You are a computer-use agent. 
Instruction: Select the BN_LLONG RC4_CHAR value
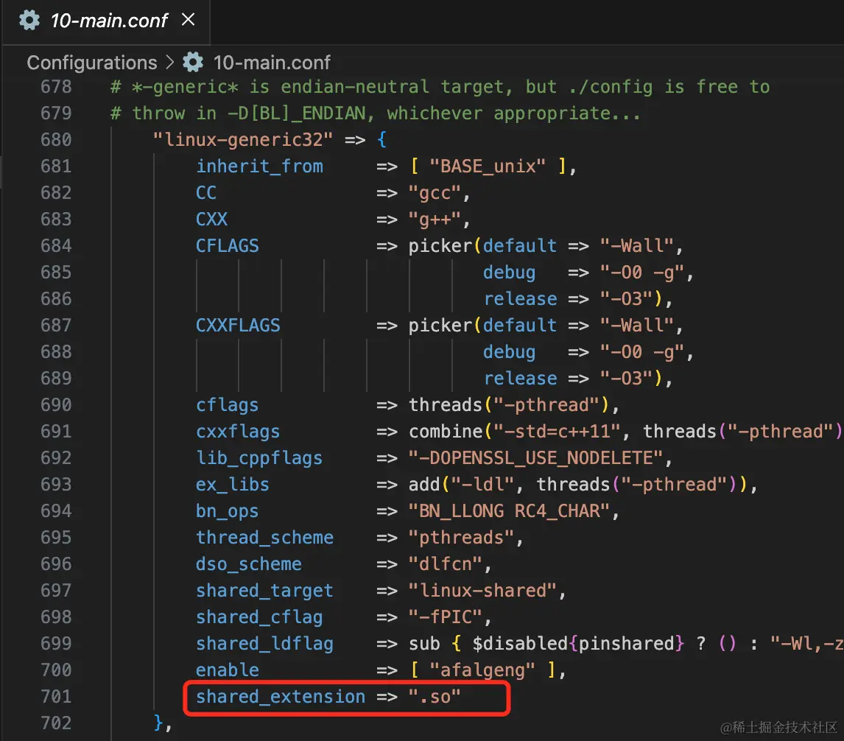tap(513, 510)
